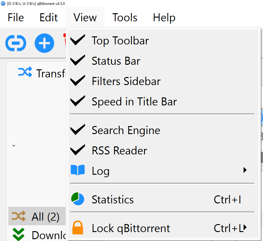Image resolution: width=263 pixels, height=241 pixels.
Task: Click the orange padlock Lock icon
Action: [x=78, y=227]
